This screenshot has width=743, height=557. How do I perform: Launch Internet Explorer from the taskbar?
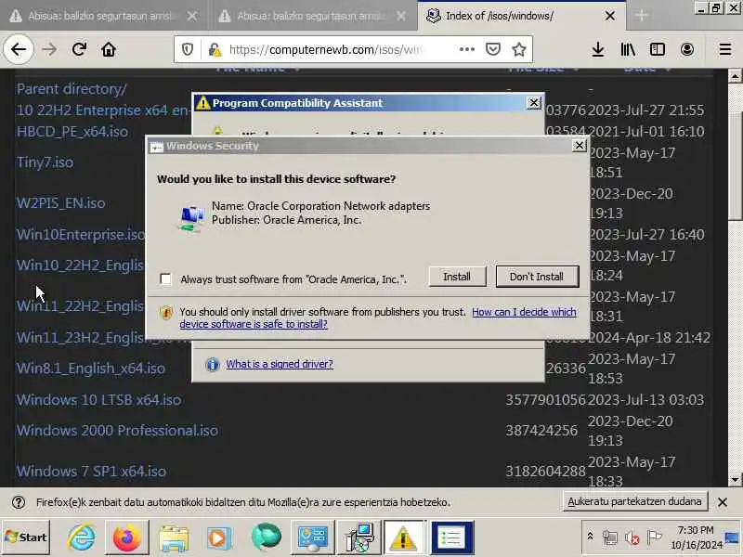coord(82,538)
